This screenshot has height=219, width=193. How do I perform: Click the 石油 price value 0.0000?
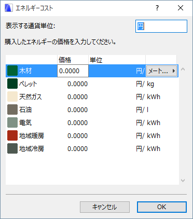[x=77, y=110]
